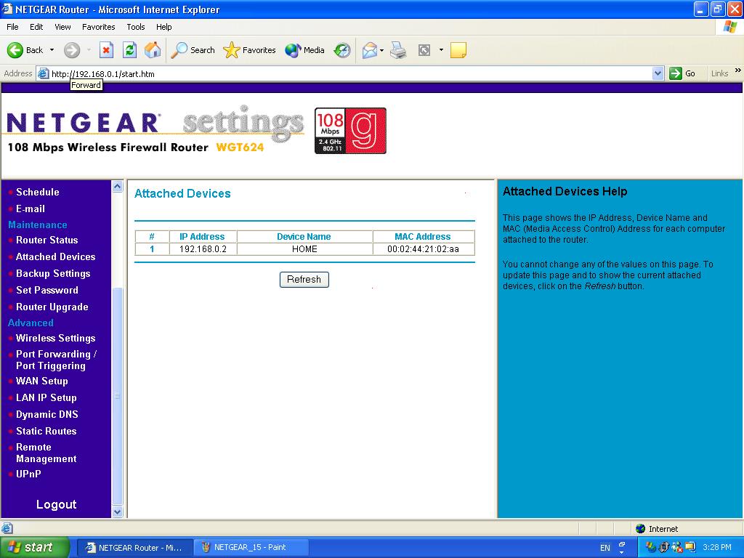Open the View menu
Image resolution: width=744 pixels, height=558 pixels.
point(62,27)
